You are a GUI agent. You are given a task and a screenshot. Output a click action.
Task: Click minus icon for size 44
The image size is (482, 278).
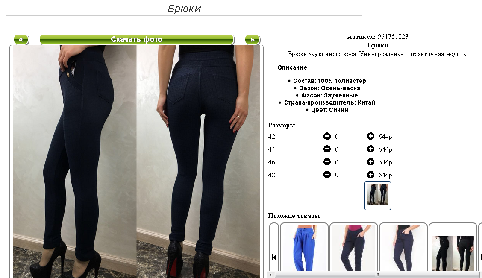tap(327, 149)
